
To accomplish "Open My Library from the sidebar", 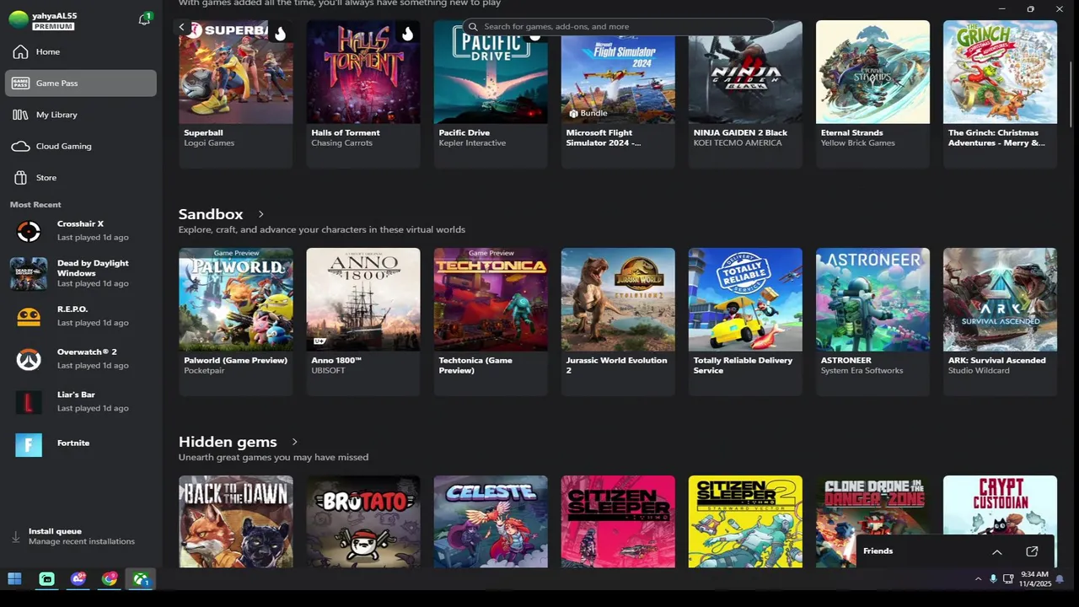I will (x=81, y=115).
